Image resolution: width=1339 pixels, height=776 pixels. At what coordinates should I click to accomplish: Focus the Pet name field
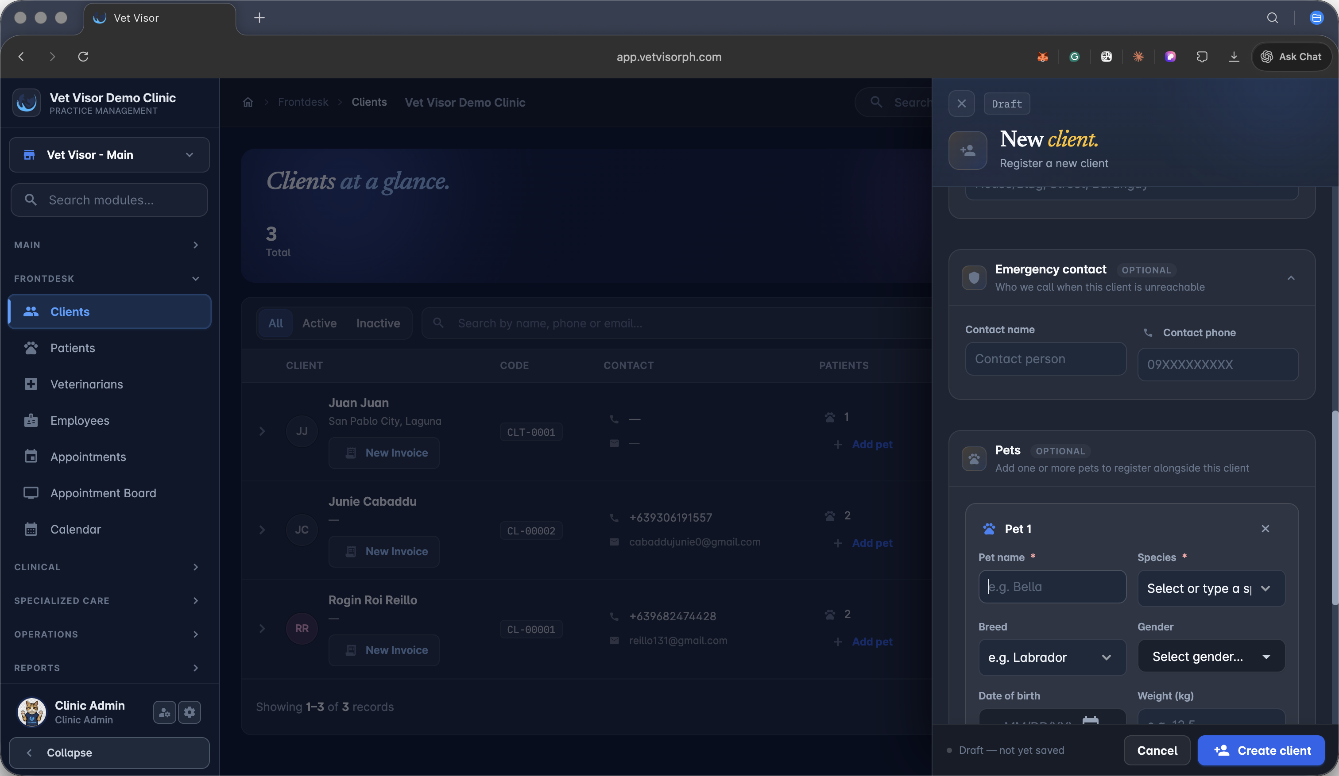click(x=1052, y=587)
